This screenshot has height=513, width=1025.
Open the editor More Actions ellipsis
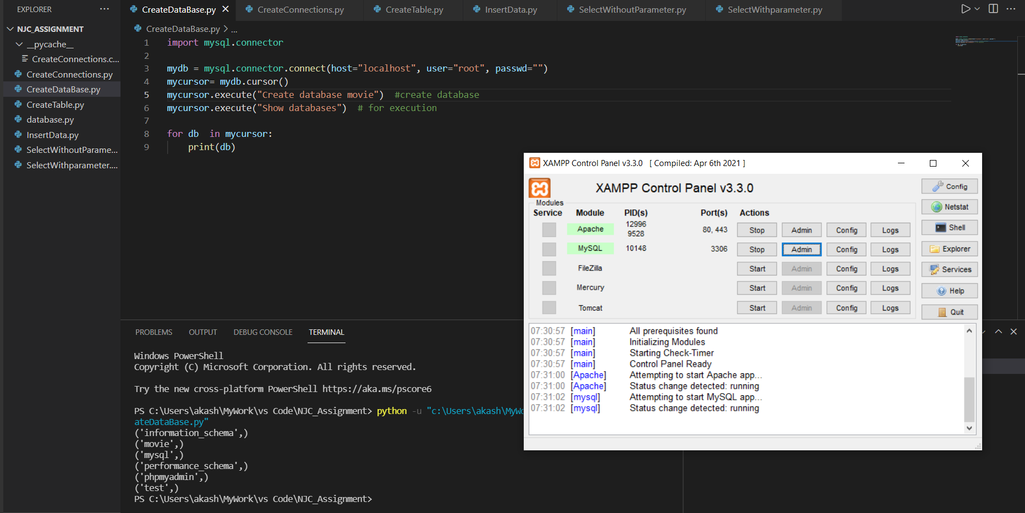[1011, 9]
